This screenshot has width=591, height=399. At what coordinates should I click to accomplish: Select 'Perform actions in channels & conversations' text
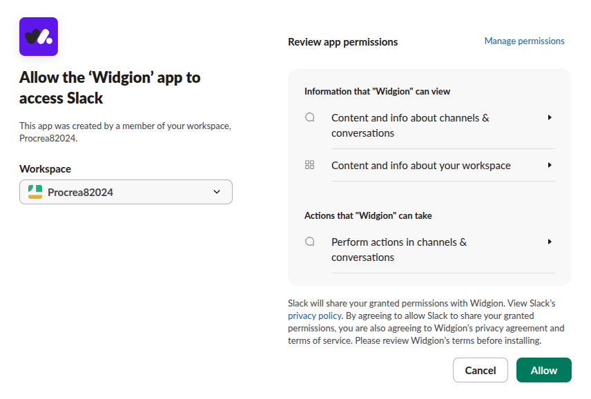[399, 249]
